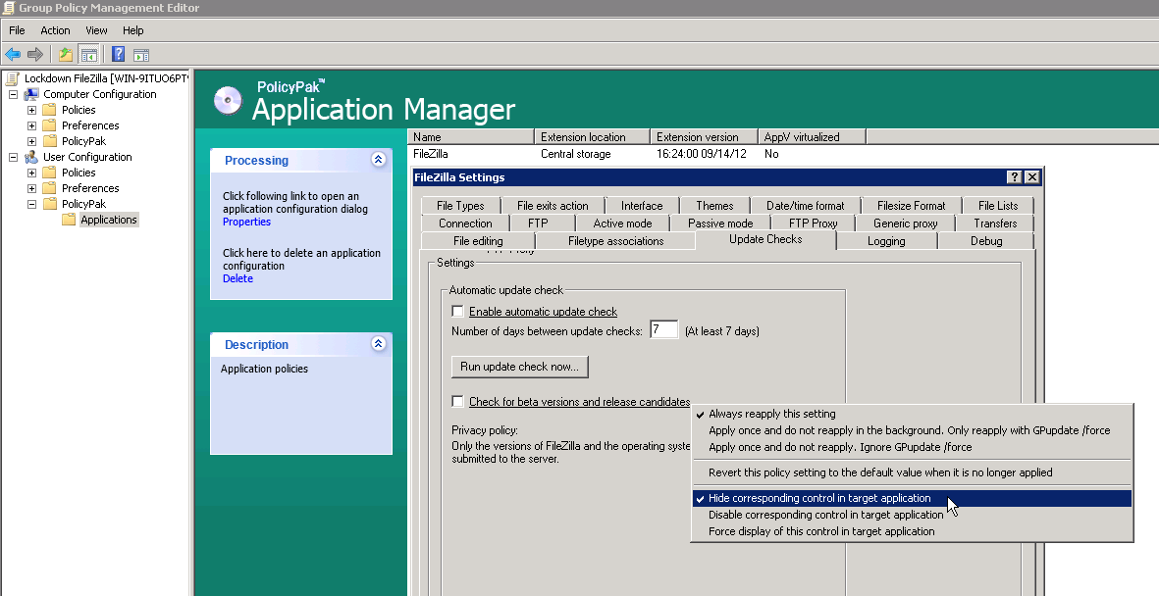
Task: Open the View menu
Action: click(x=96, y=30)
